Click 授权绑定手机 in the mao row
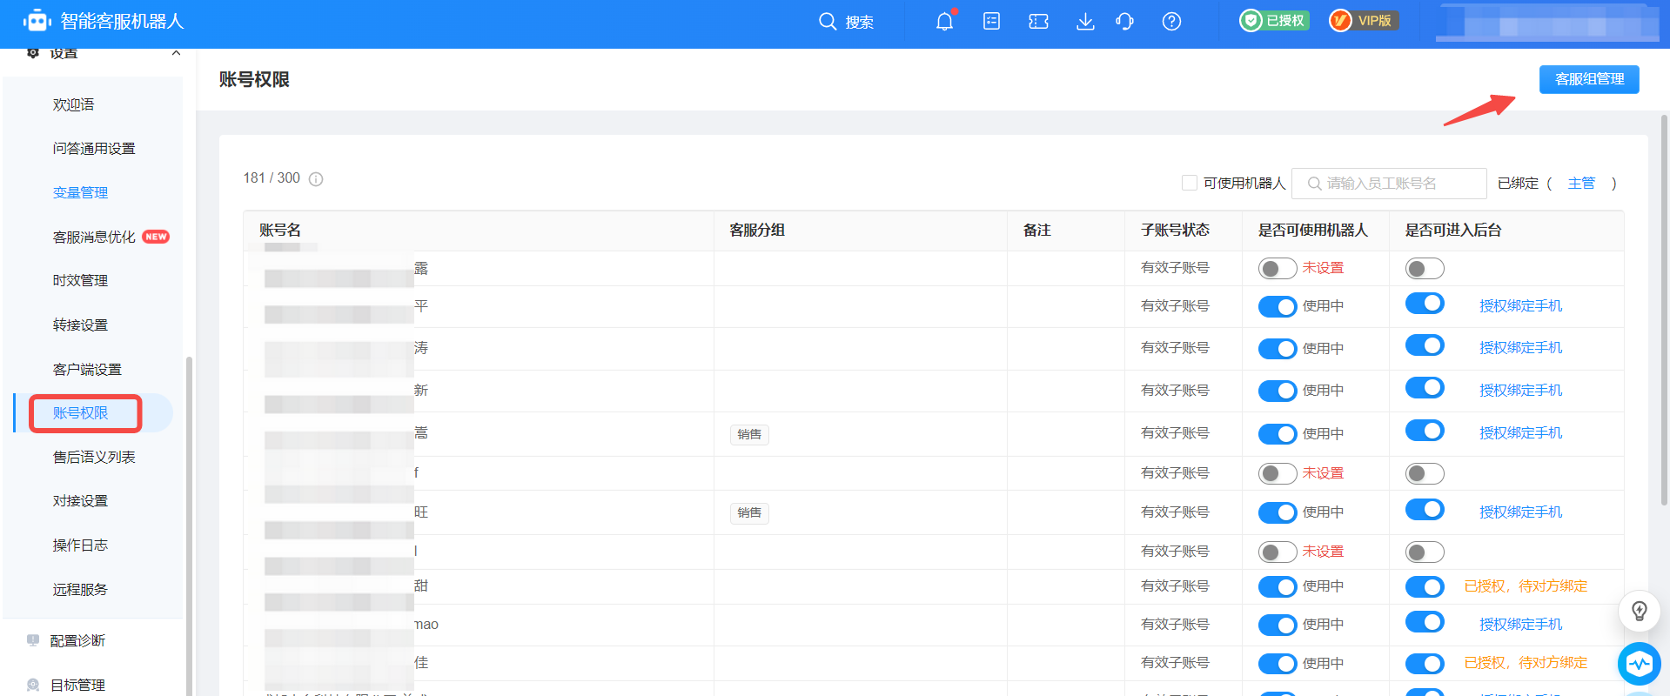Image resolution: width=1670 pixels, height=696 pixels. [1520, 625]
